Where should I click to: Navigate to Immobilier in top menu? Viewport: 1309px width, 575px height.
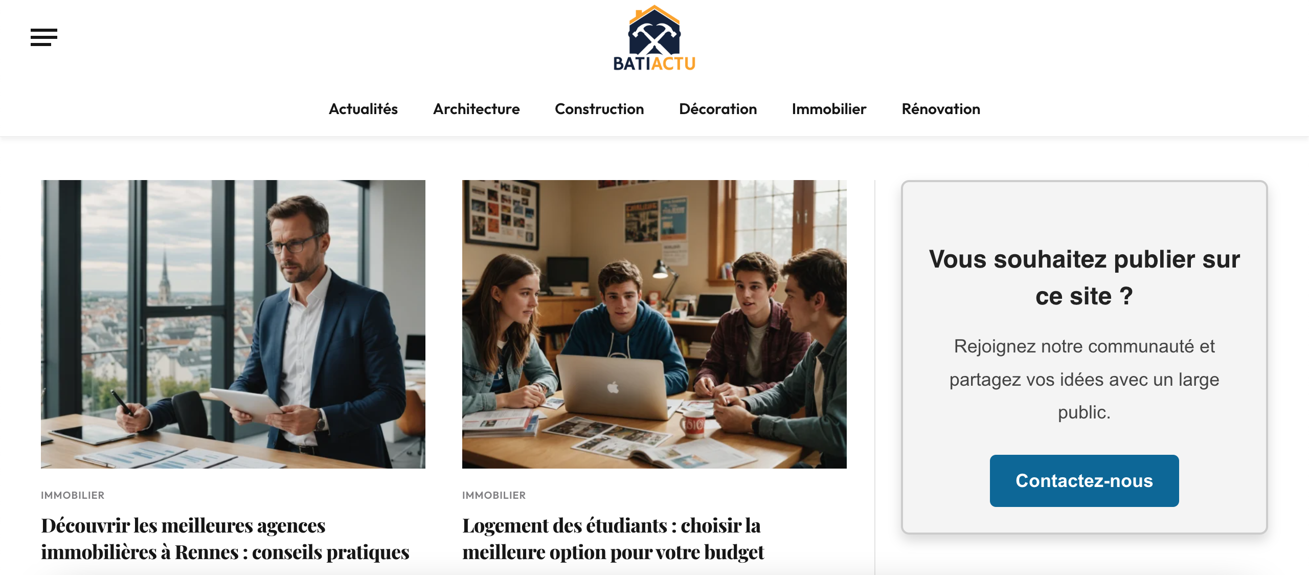click(829, 109)
